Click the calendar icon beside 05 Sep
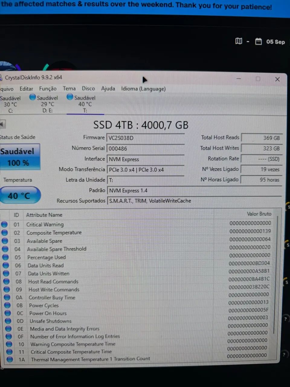Viewport: 290px width, 387px height. (x=259, y=41)
